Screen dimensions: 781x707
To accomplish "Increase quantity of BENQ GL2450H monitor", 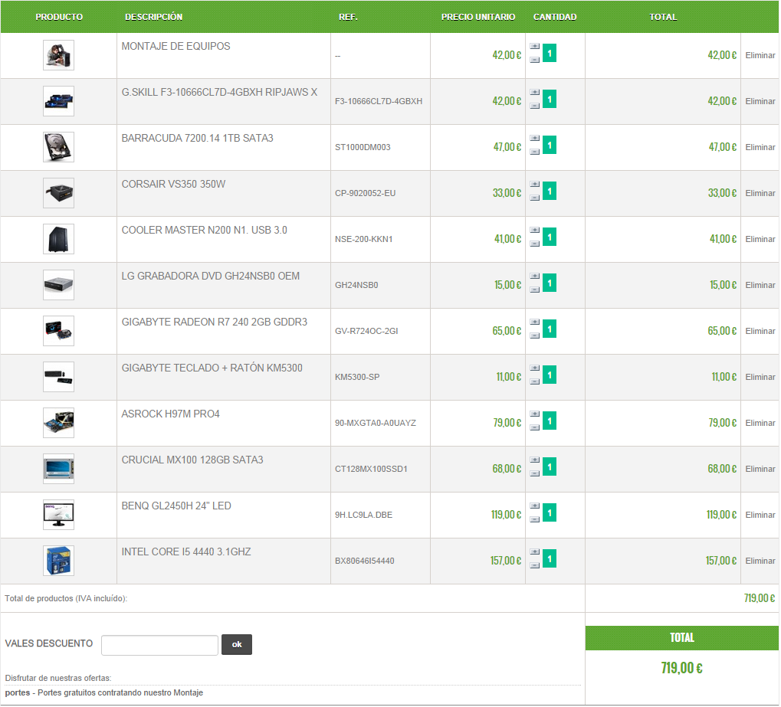I will [534, 506].
